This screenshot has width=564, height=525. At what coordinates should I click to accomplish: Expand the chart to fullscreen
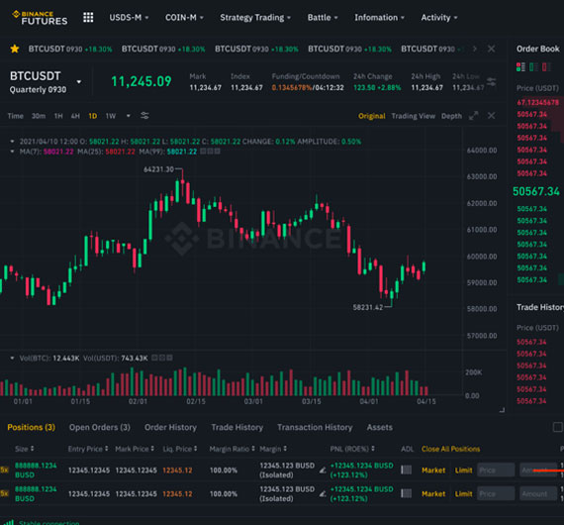[474, 116]
